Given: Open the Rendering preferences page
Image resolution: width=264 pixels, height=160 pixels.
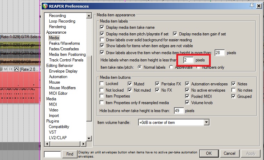Looking at the screenshot, I should (57, 27).
